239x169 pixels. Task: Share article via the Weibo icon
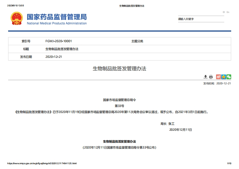pyautogui.click(x=219, y=77)
